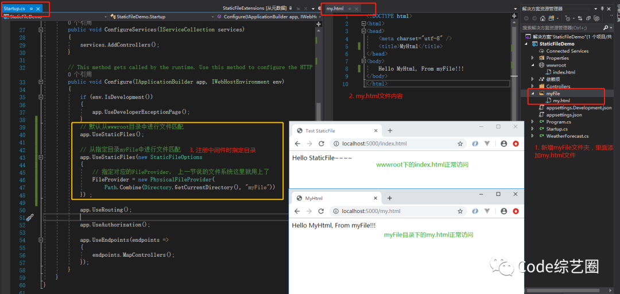Reload the localhost:5000/index.html browser page
This screenshot has height=294, width=620.
[321, 144]
